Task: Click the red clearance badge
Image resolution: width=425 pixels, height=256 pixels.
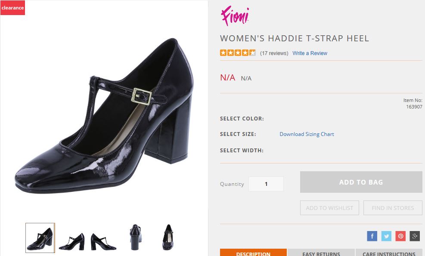Action: click(12, 7)
